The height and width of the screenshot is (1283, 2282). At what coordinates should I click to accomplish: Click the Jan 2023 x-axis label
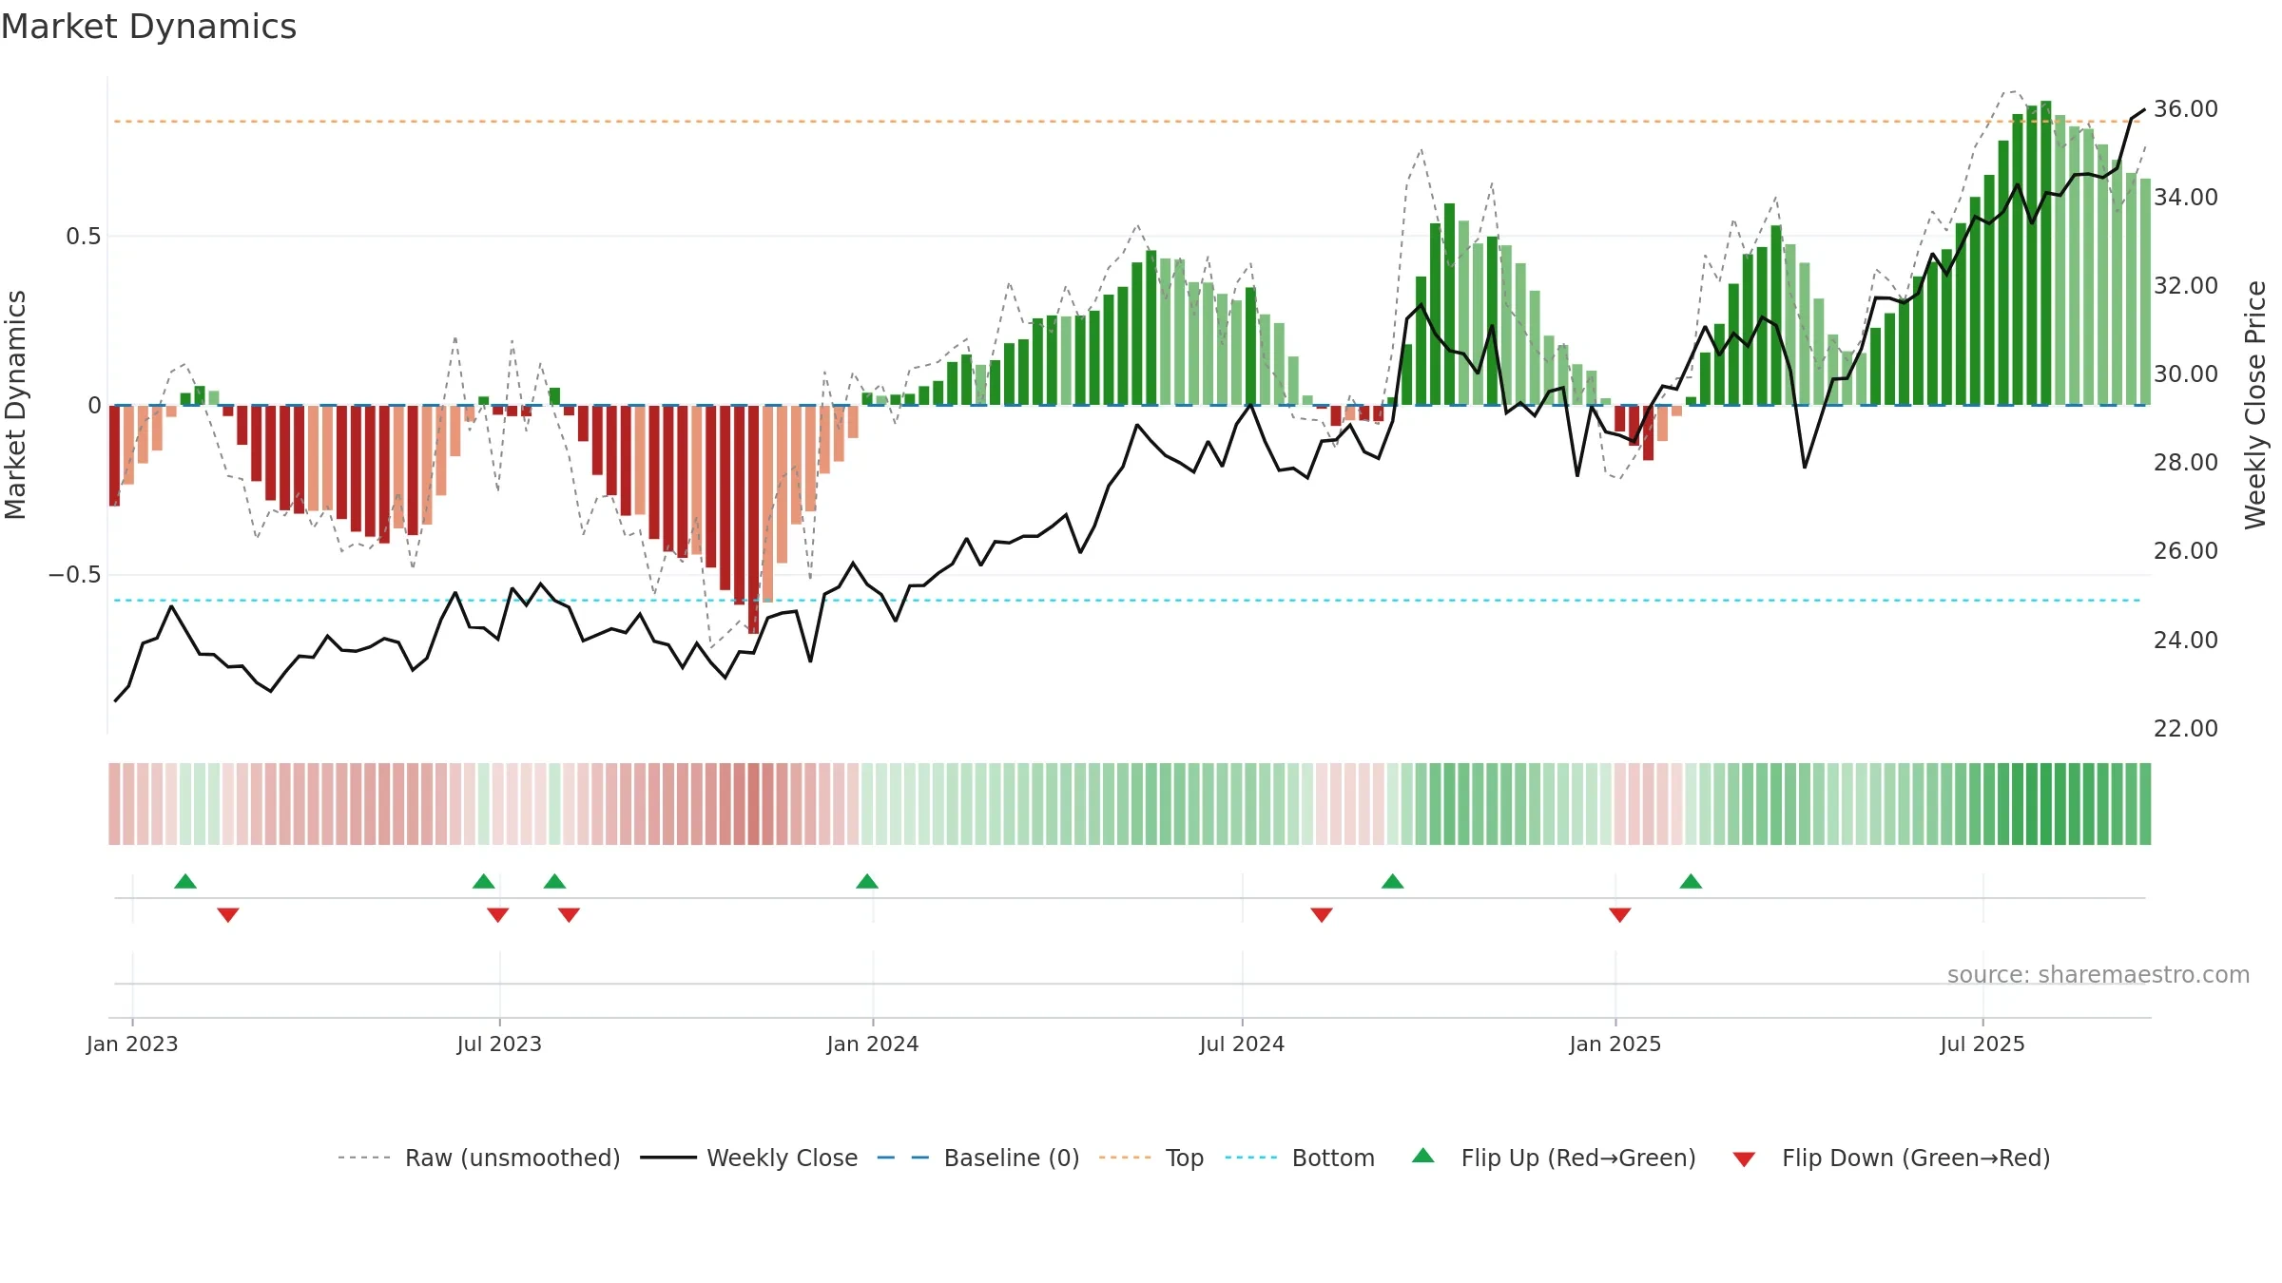point(132,1044)
